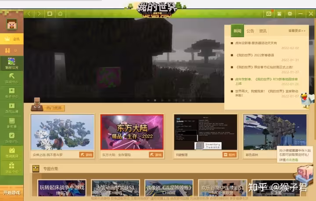The image size is (316, 201).
Task: Open news 虎年贺新春 RTX新春地图
Action: coord(266,81)
